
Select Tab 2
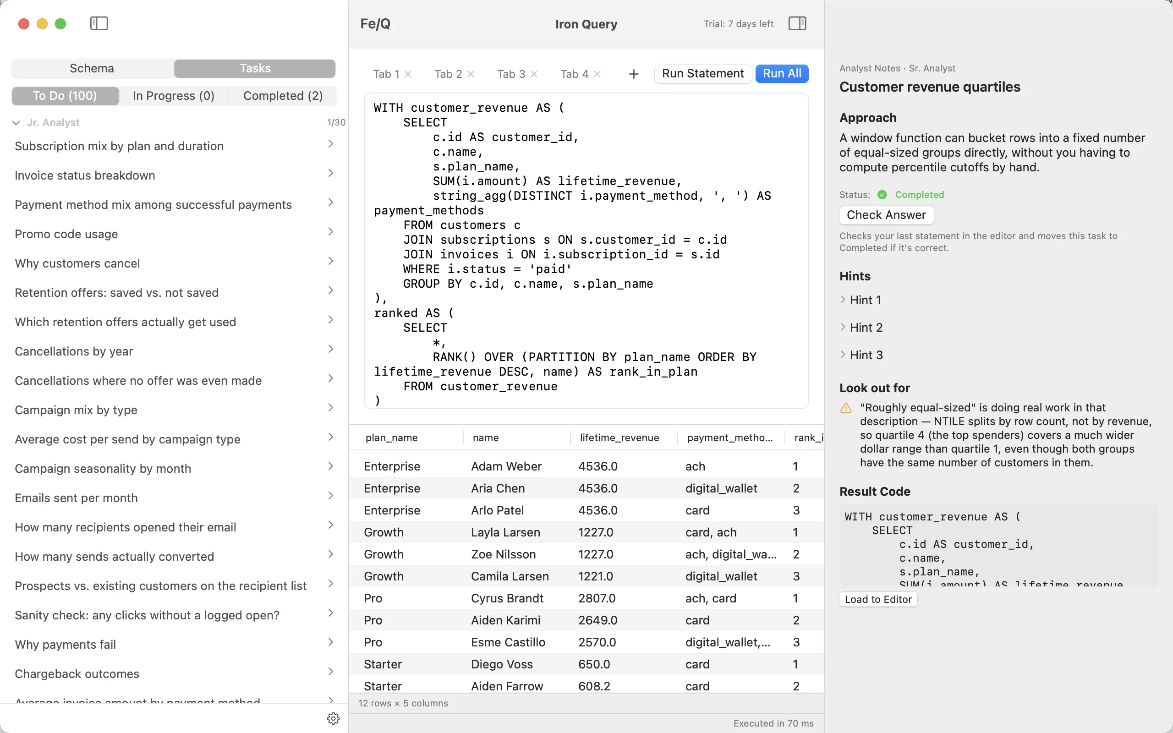pos(448,74)
